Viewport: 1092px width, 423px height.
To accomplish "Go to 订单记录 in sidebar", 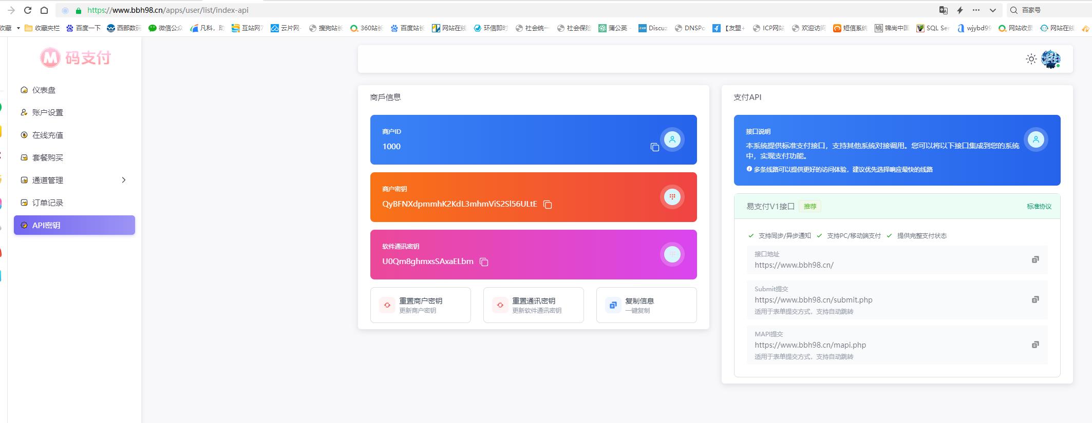I will point(47,203).
